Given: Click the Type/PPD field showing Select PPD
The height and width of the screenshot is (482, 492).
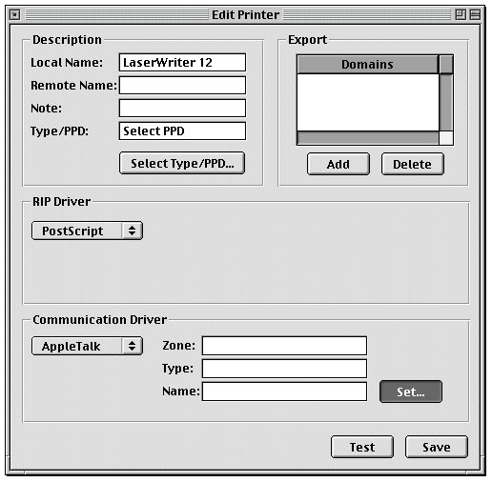Looking at the screenshot, I should tap(182, 131).
